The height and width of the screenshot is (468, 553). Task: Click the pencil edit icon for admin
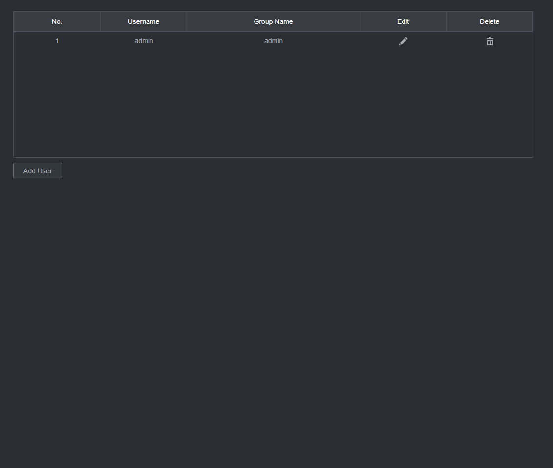click(x=403, y=42)
